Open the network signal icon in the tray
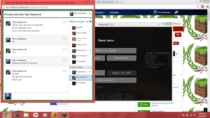210x118 pixels. pyautogui.click(x=191, y=115)
